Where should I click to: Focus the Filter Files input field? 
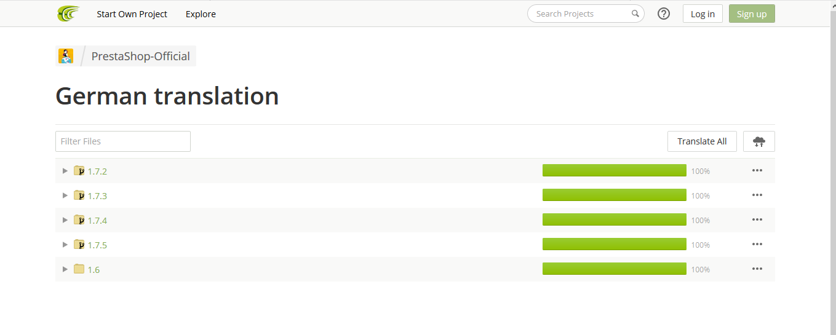123,141
